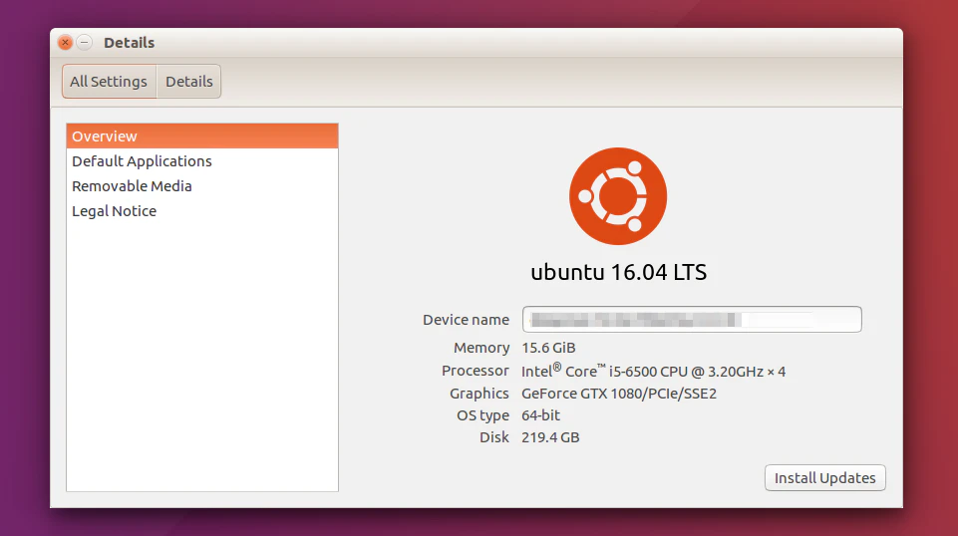The image size is (958, 536).
Task: Click the ubuntu 16.04 LTS heading
Action: (618, 272)
